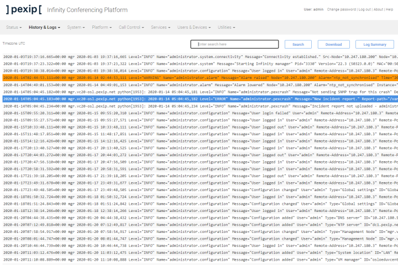Click the Pexip logo

click(24, 9)
